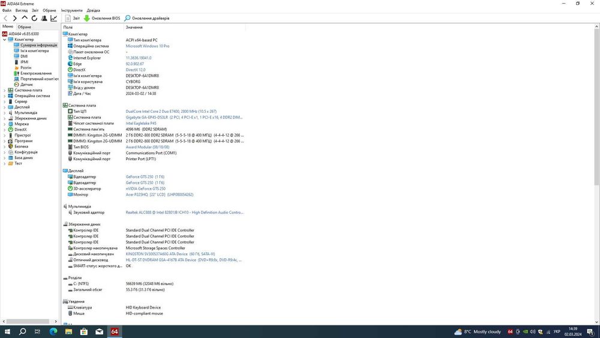Open the Вигляд menu
This screenshot has height=338, width=600.
pyautogui.click(x=22, y=10)
